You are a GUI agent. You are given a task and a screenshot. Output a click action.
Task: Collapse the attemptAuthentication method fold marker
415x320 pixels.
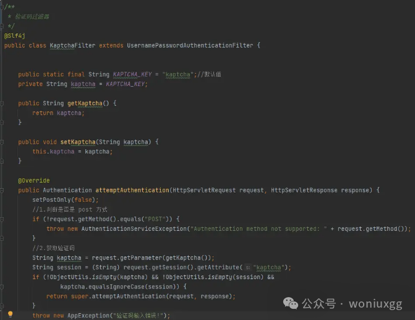point(2,191)
